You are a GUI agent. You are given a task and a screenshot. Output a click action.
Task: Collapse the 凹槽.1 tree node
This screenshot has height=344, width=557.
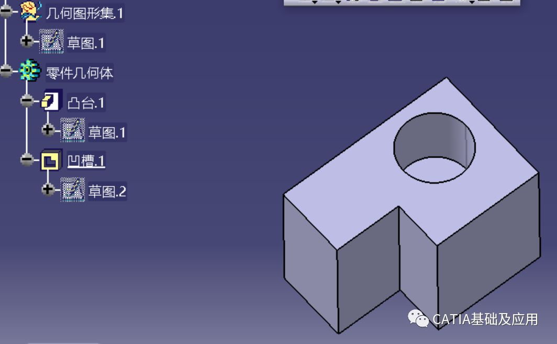27,160
